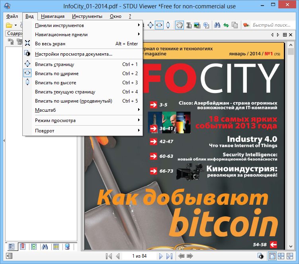Enable facing pages view mode
Image resolution: width=299 pixels, height=264 pixels.
tap(281, 256)
